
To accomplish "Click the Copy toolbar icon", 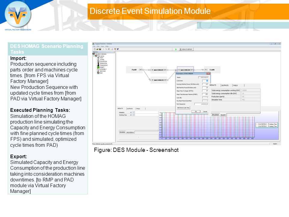I will 106,49.
